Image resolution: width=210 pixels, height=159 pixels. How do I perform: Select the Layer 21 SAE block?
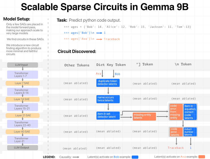coord(22,115)
